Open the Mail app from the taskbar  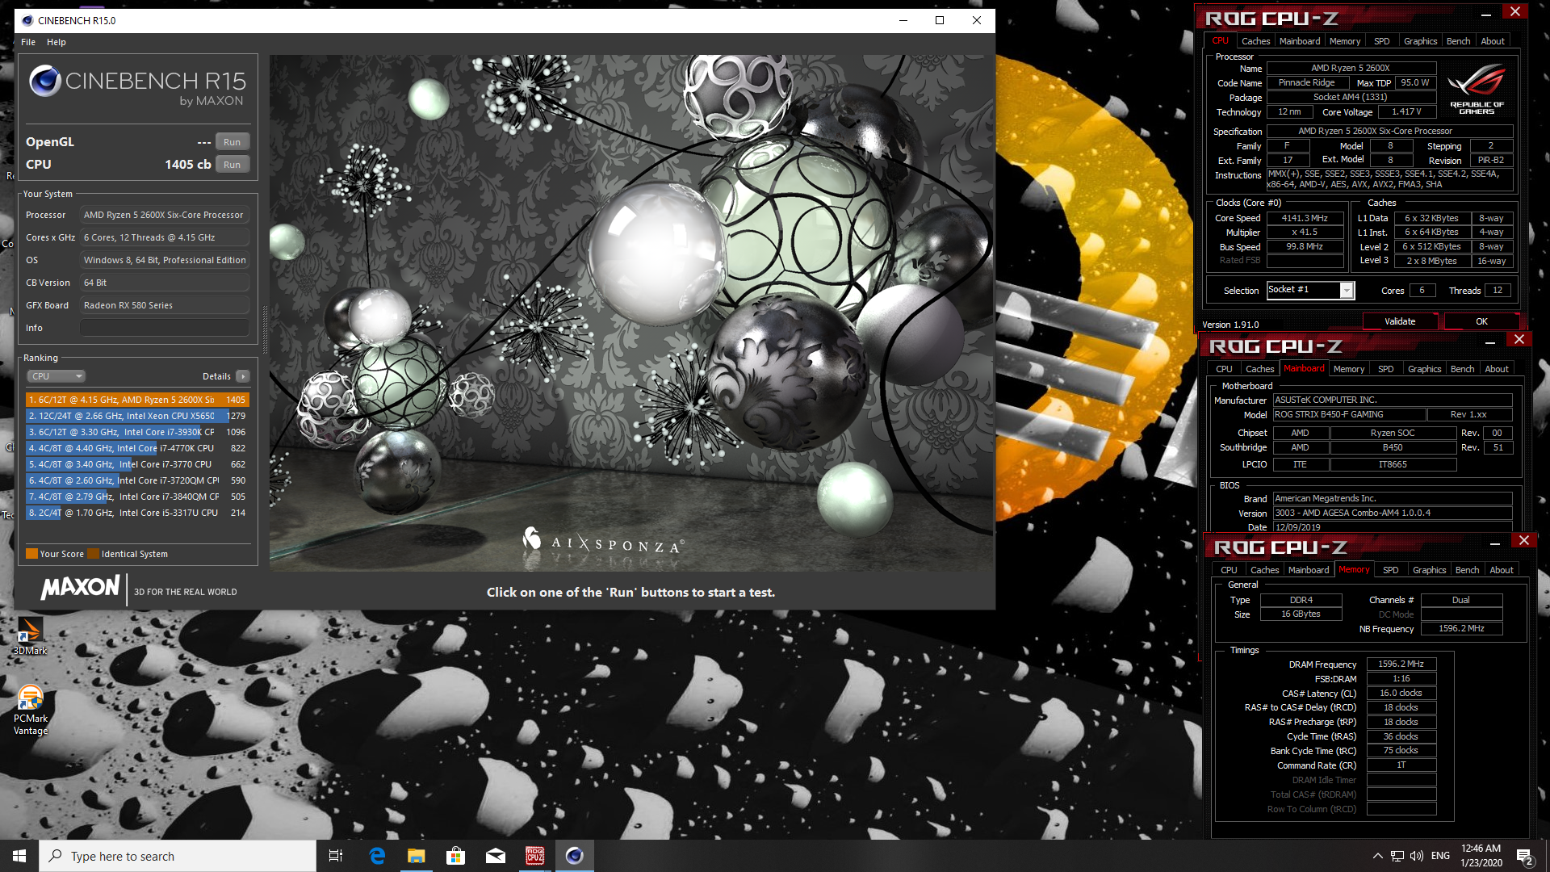496,856
